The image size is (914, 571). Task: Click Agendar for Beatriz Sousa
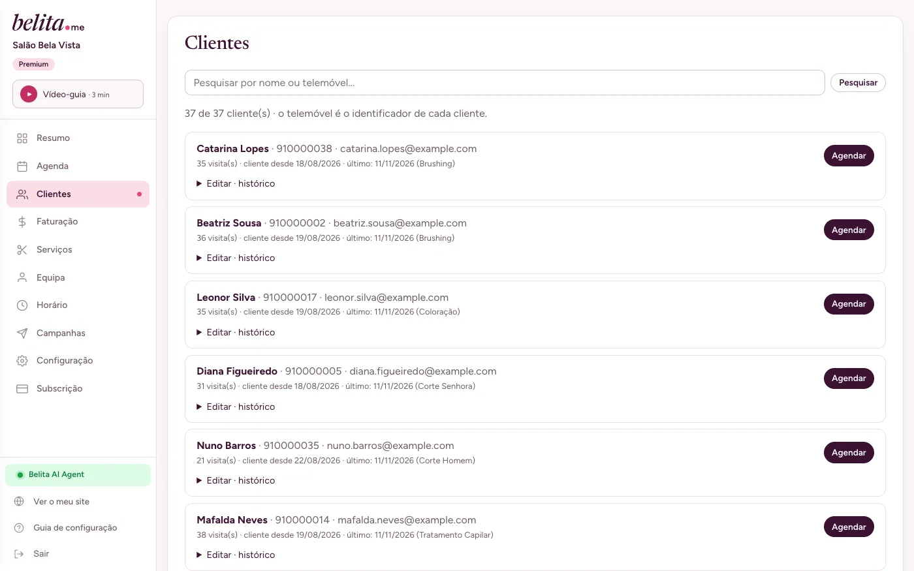click(849, 230)
